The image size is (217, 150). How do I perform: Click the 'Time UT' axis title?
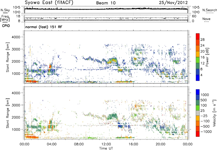pyautogui.click(x=106, y=148)
